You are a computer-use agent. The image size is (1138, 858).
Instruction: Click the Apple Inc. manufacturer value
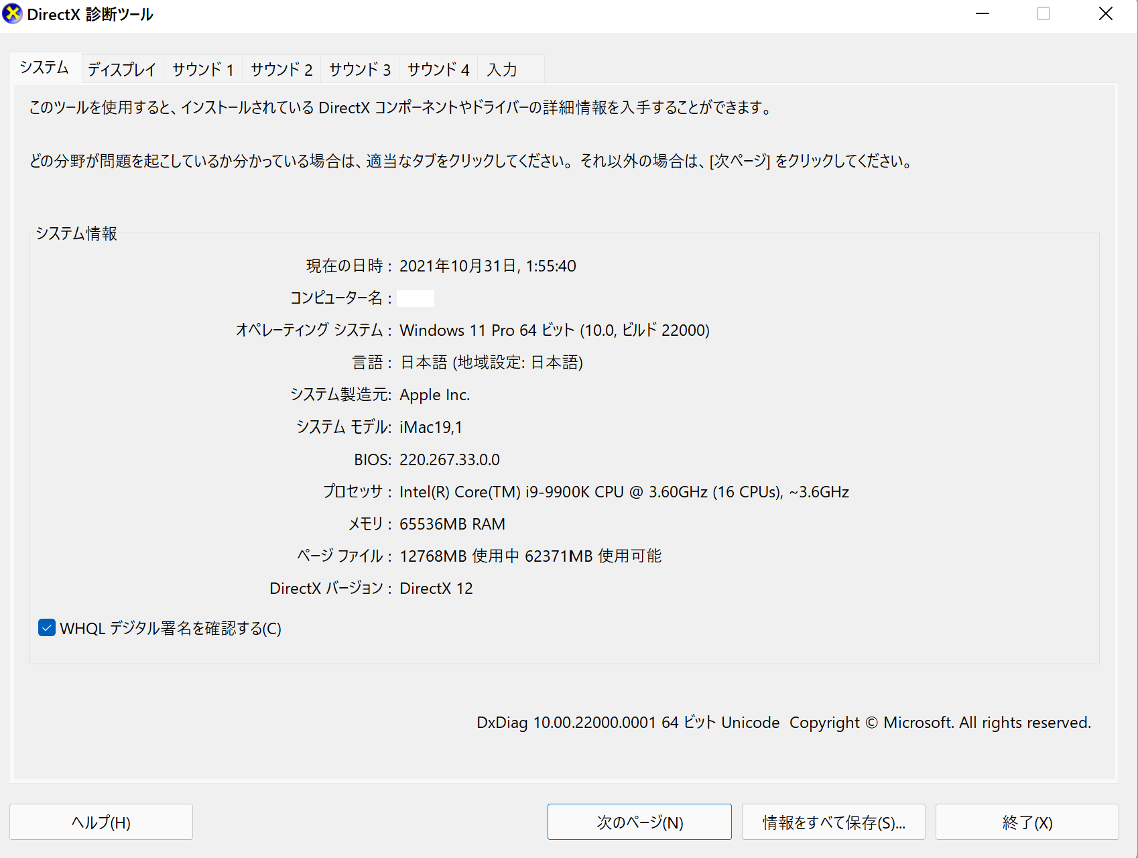point(435,395)
